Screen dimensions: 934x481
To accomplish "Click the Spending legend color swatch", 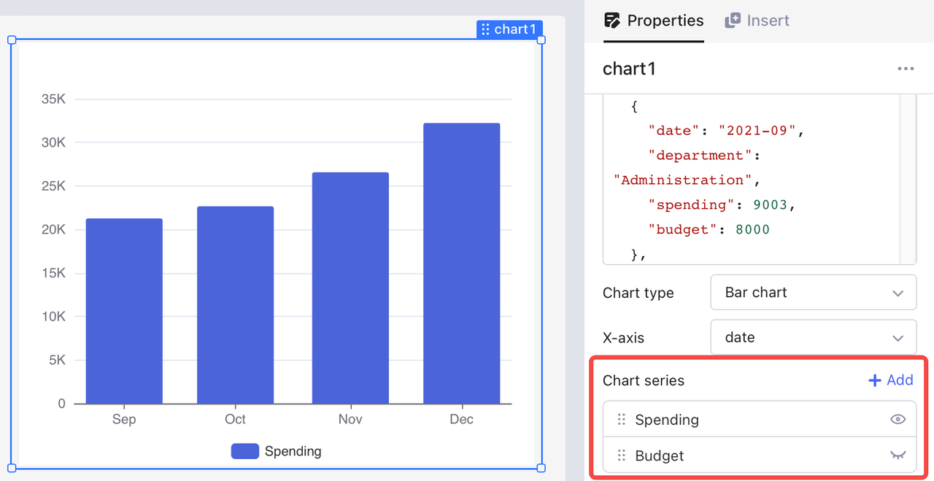I will [245, 451].
